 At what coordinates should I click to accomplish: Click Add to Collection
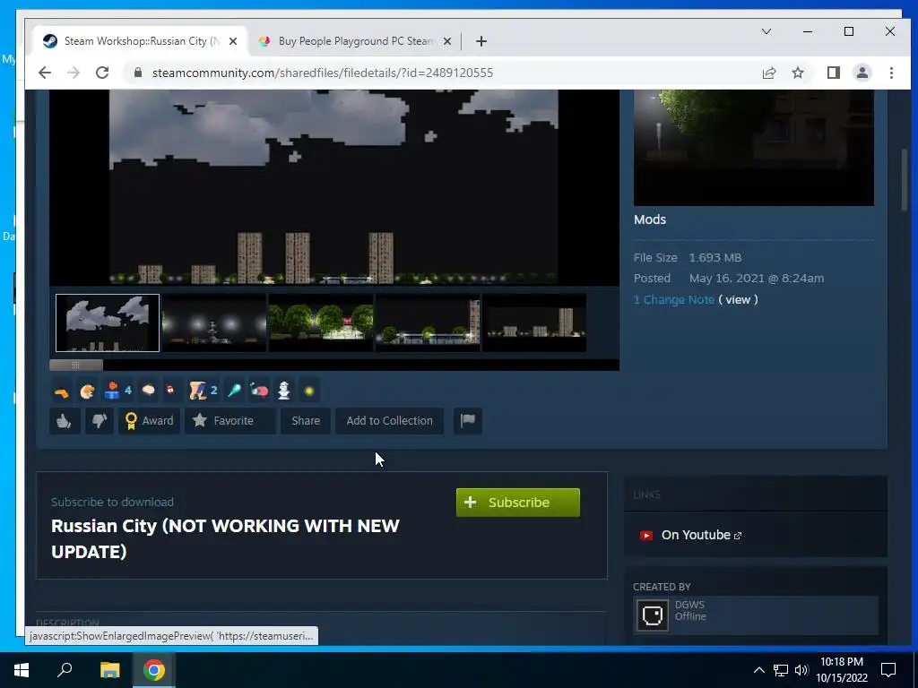(x=389, y=421)
